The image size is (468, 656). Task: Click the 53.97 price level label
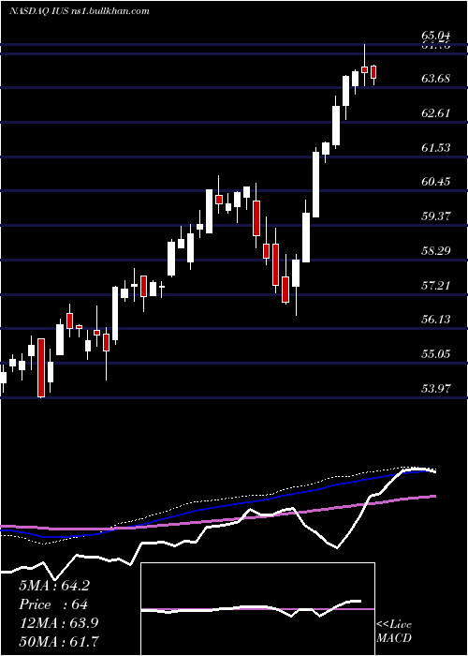tap(436, 389)
